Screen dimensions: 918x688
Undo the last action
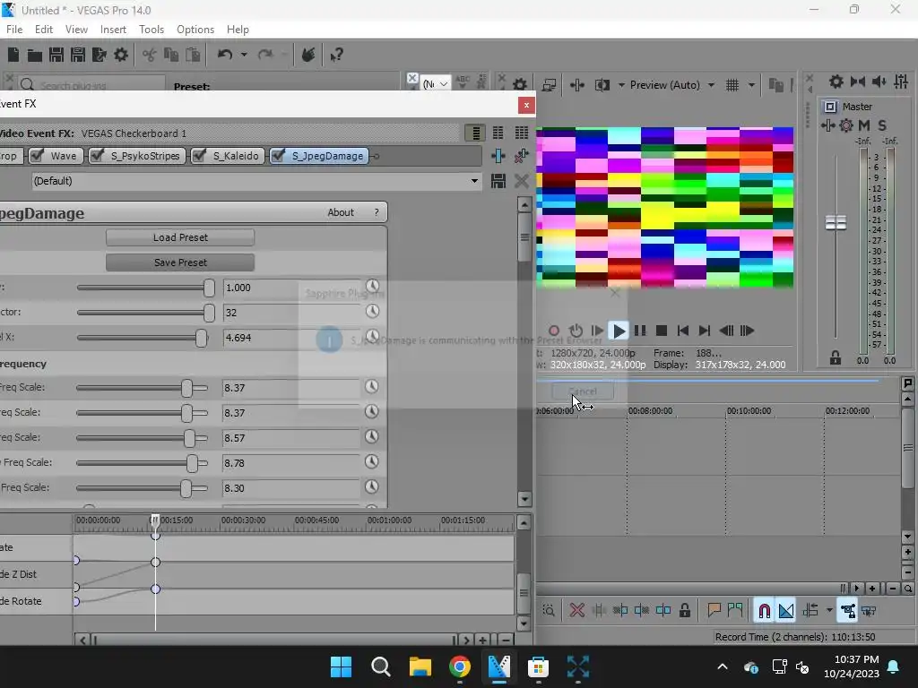click(225, 55)
